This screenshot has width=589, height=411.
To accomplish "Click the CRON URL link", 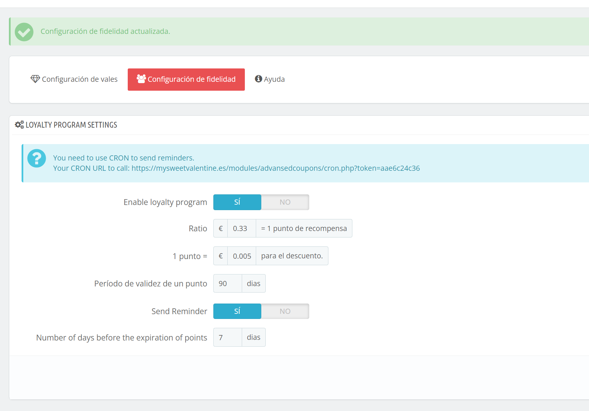I will pyautogui.click(x=276, y=168).
